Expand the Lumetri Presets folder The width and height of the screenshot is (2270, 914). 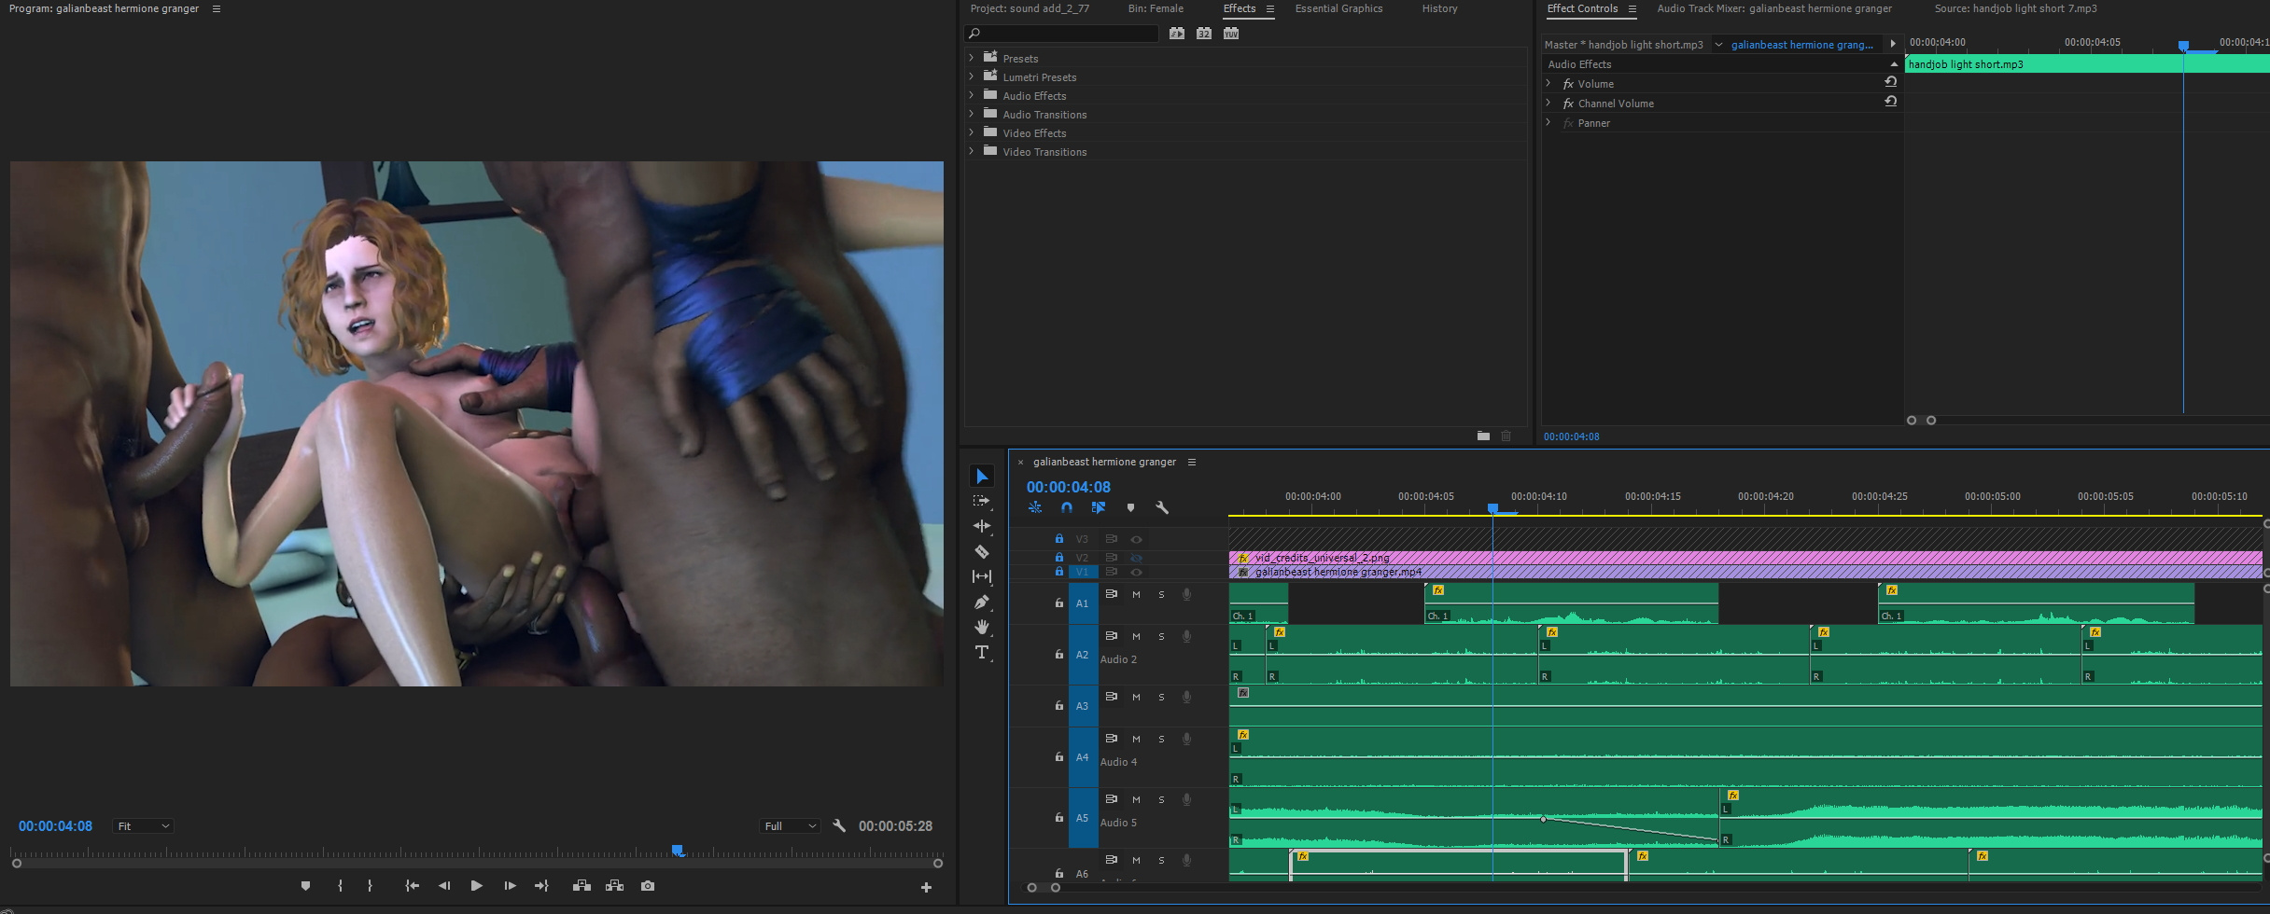[972, 76]
